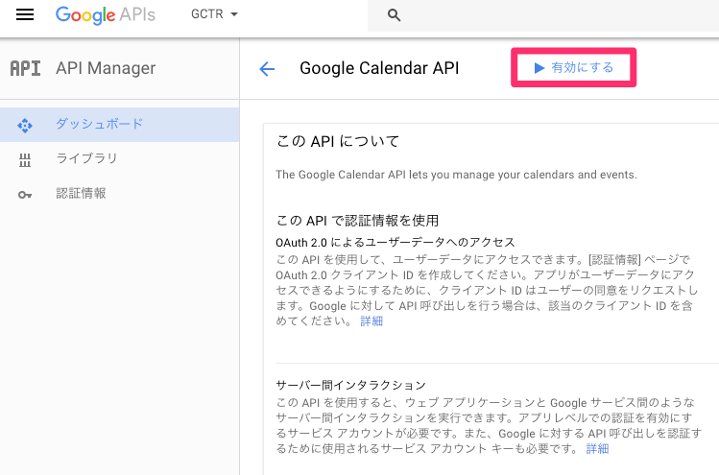The width and height of the screenshot is (719, 475).
Task: Open 詳細 link under サーバー間インタラクション section
Action: click(597, 448)
